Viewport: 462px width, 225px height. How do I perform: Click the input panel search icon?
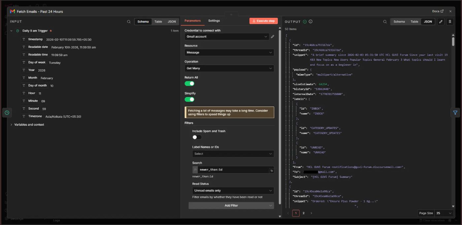pos(129,22)
